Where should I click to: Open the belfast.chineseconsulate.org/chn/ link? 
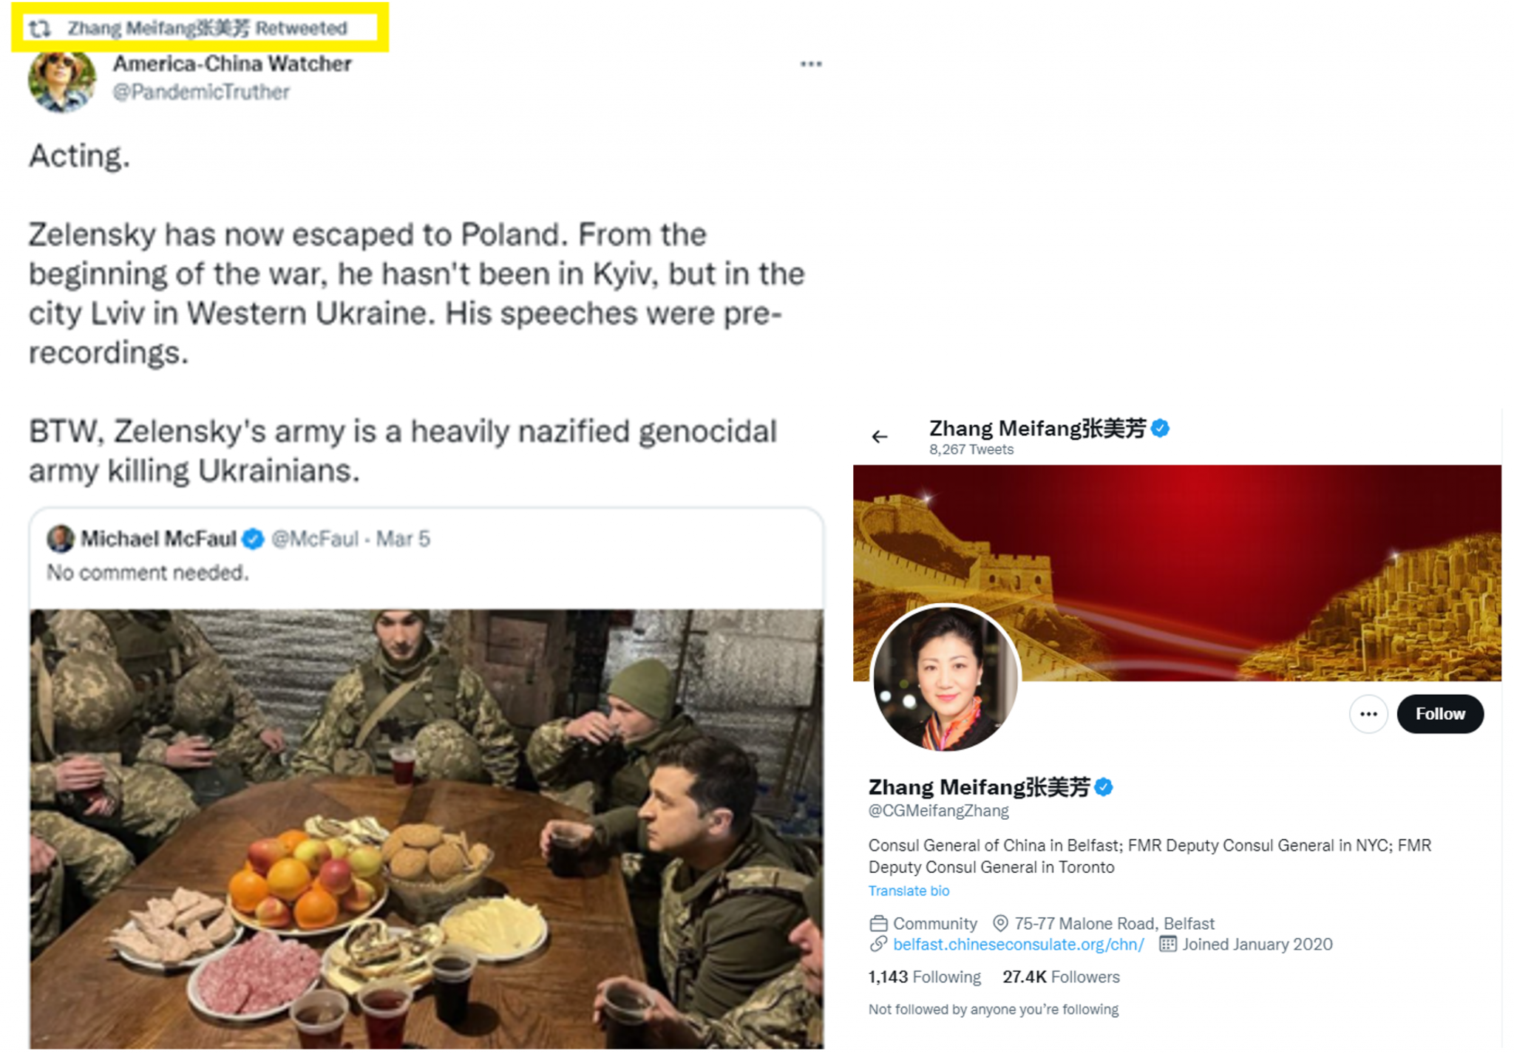point(1018,945)
